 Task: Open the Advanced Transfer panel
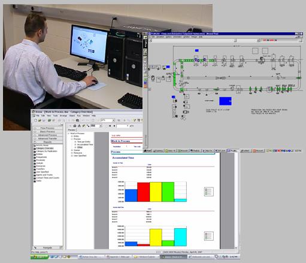[x=47, y=138]
